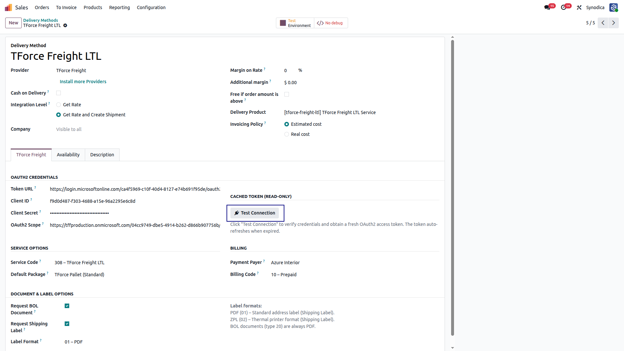Show Payment Payer help tooltip

tap(264, 261)
